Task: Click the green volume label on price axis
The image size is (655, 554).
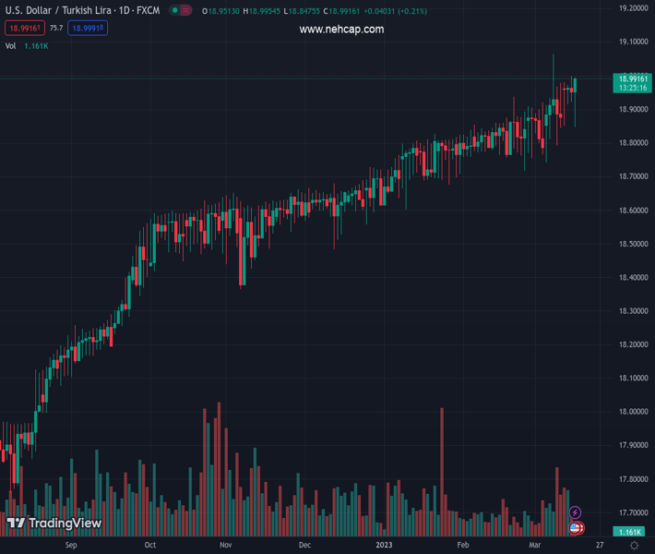Action: pyautogui.click(x=631, y=533)
